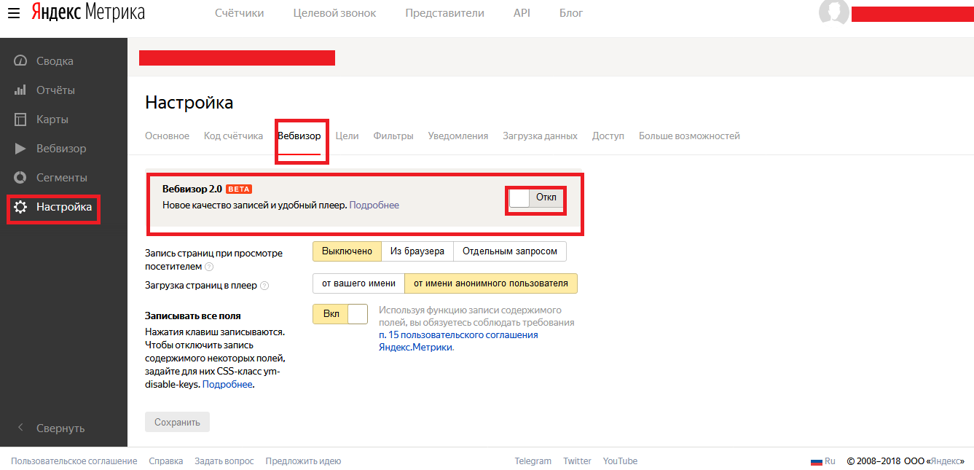Image resolution: width=974 pixels, height=470 pixels.
Task: Open API in top navigation
Action: pyautogui.click(x=522, y=13)
